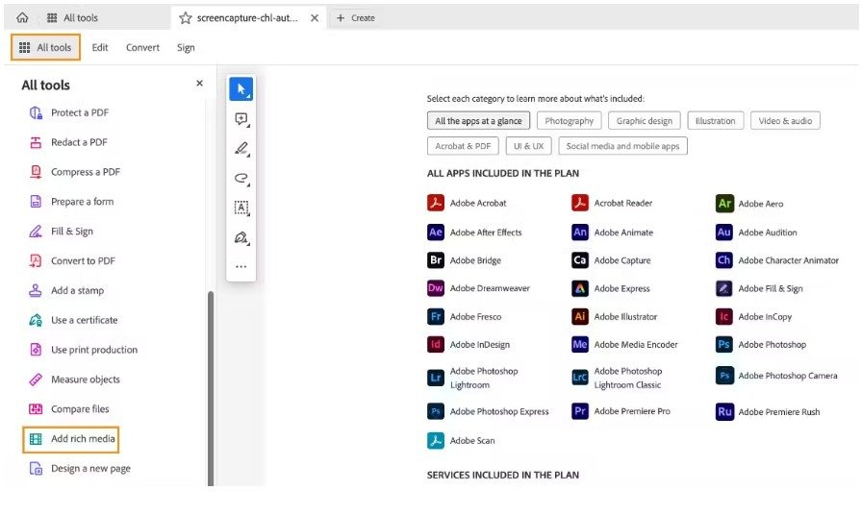Screen dimensions: 861x515
Task: Open the more tools ellipsis
Action: click(x=241, y=266)
